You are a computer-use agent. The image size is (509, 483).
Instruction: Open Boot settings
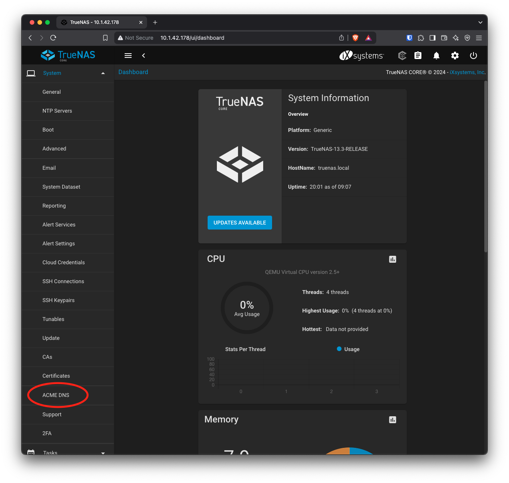pos(68,130)
